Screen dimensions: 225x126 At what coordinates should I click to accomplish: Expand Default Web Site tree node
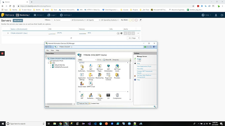(x=51, y=65)
